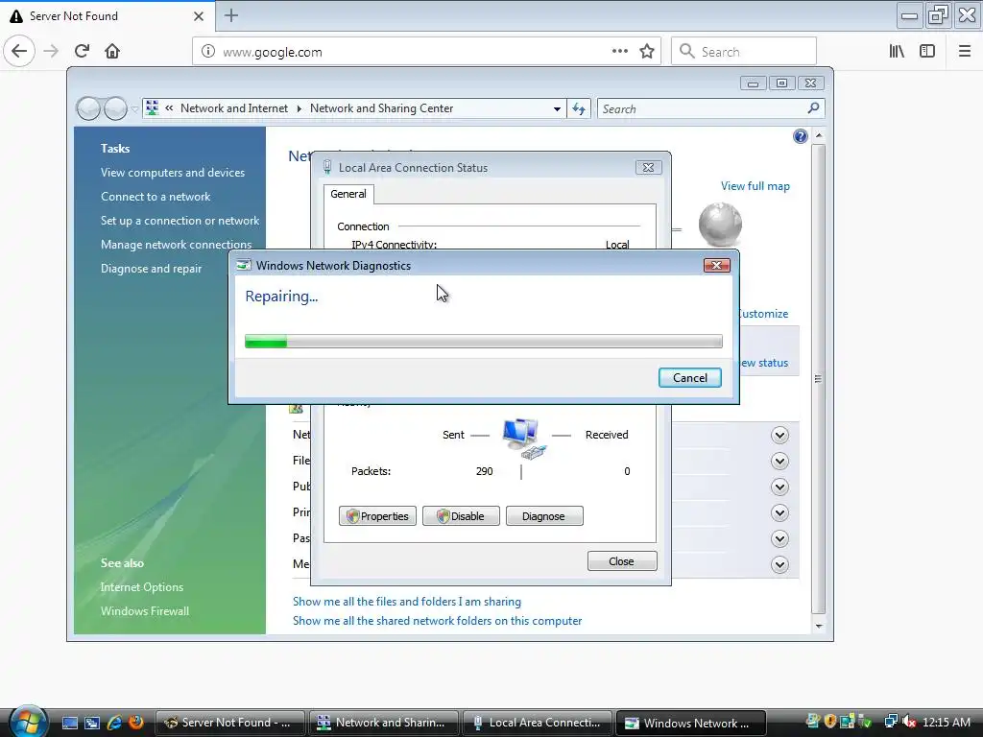
Task: Expand the Me... row chevron
Action: coord(779,564)
